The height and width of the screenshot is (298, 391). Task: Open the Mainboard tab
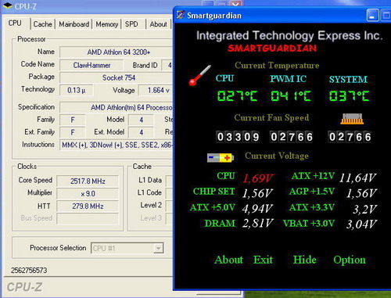(x=74, y=24)
